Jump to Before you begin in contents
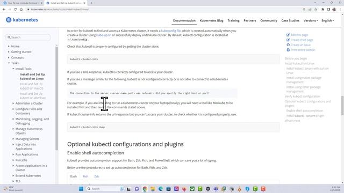 [x=296, y=58]
